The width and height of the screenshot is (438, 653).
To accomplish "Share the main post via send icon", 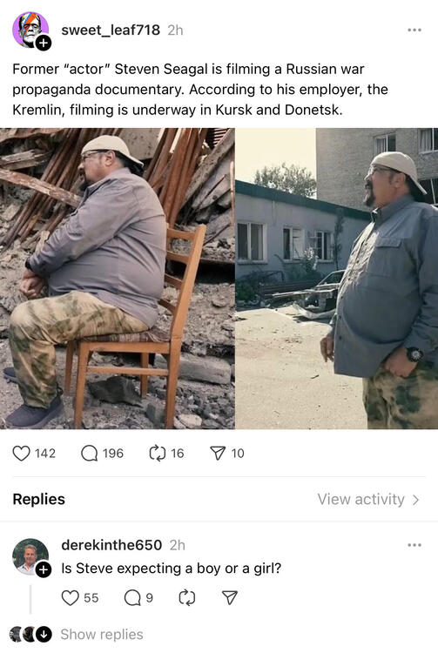I will (219, 453).
